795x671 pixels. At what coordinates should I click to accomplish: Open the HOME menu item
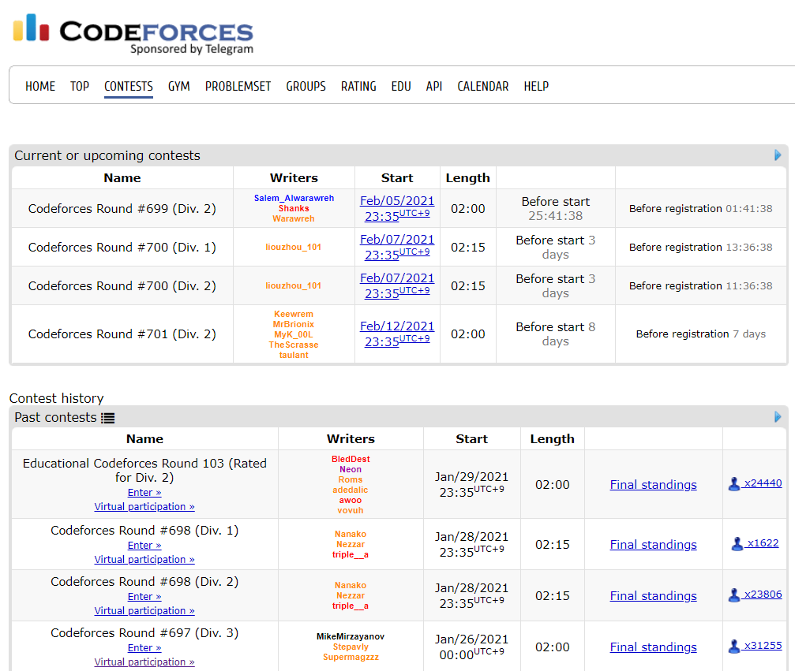pos(40,87)
